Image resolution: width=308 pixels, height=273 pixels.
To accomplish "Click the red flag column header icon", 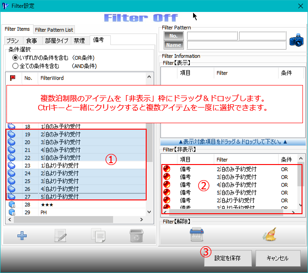I will 13,78.
